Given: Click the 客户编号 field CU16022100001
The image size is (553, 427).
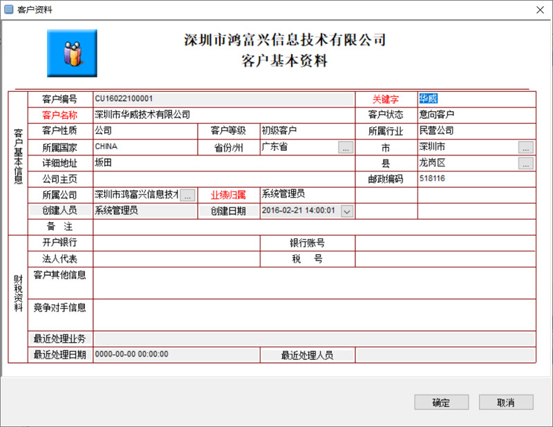Looking at the screenshot, I should click(224, 99).
